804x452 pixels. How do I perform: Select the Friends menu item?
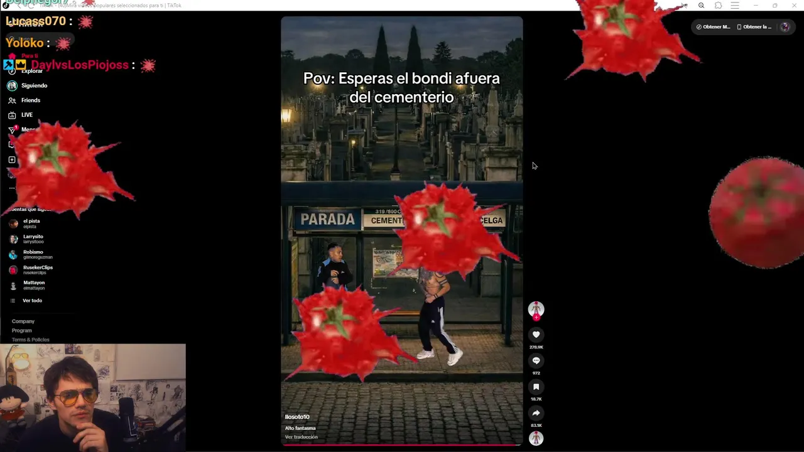(x=31, y=100)
